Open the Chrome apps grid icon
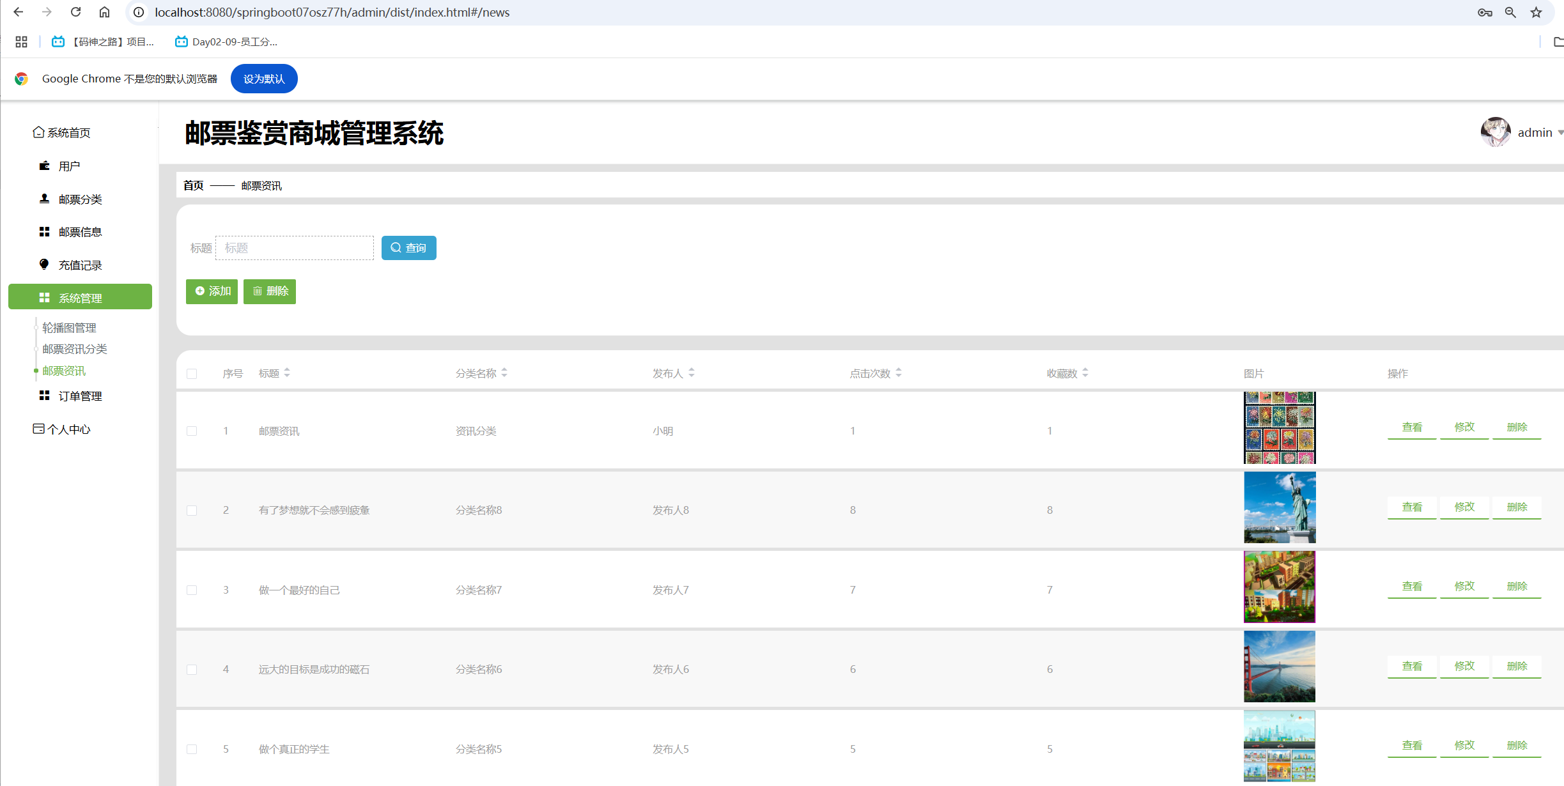 click(21, 42)
